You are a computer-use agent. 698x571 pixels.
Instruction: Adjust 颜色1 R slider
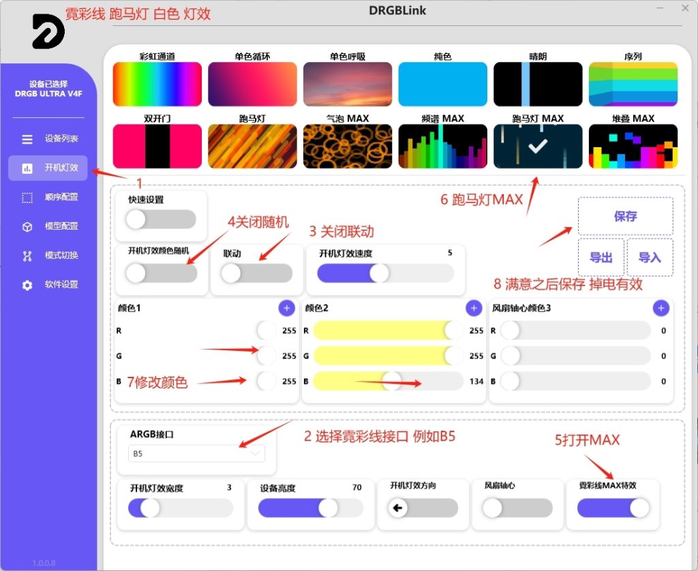(x=201, y=330)
